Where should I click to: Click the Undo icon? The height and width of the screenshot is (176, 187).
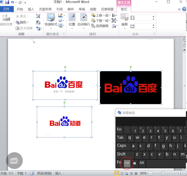[x=12, y=2]
